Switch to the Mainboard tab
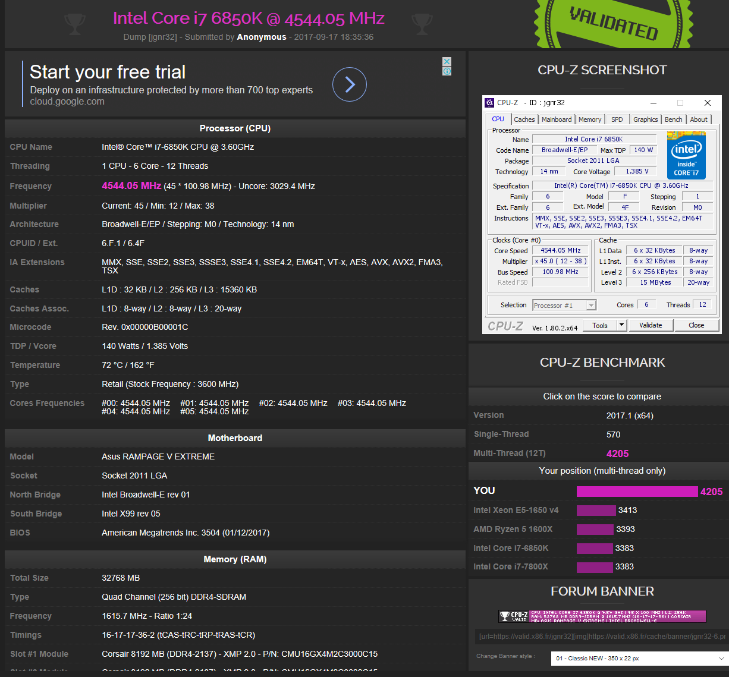Screen dimensions: 729x677 click(557, 119)
